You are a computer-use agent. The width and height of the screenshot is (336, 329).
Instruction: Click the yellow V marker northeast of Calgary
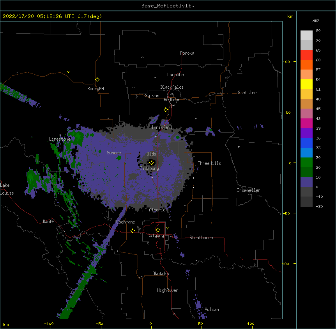click(x=167, y=228)
